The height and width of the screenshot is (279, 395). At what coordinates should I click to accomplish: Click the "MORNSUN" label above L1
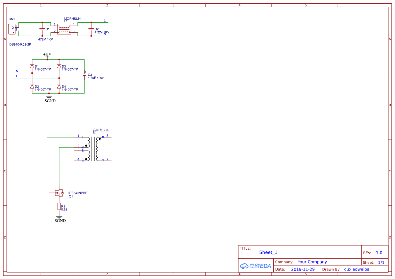pyautogui.click(x=72, y=19)
